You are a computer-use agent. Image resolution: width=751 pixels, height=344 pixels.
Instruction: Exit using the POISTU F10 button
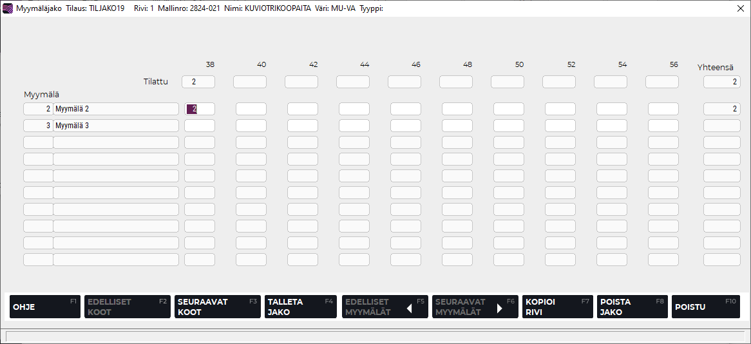point(705,307)
